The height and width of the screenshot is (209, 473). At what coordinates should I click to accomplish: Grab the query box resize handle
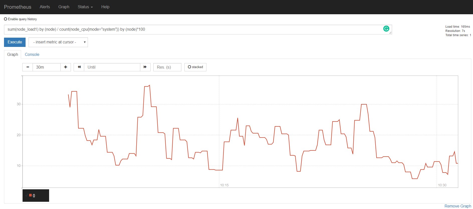390,33
